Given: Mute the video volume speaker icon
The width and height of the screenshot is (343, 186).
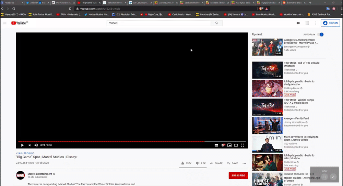Looking at the screenshot, I should [36, 145].
